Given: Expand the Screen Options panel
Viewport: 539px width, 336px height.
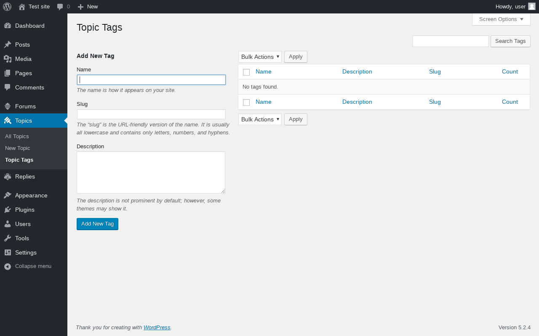Looking at the screenshot, I should point(501,19).
